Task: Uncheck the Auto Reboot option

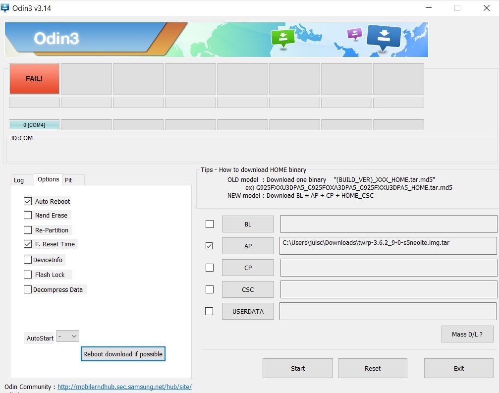Action: coord(28,201)
